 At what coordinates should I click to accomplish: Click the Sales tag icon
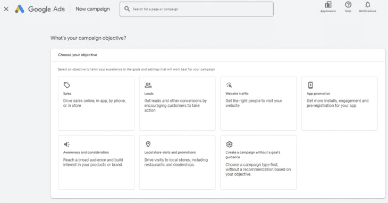67,85
